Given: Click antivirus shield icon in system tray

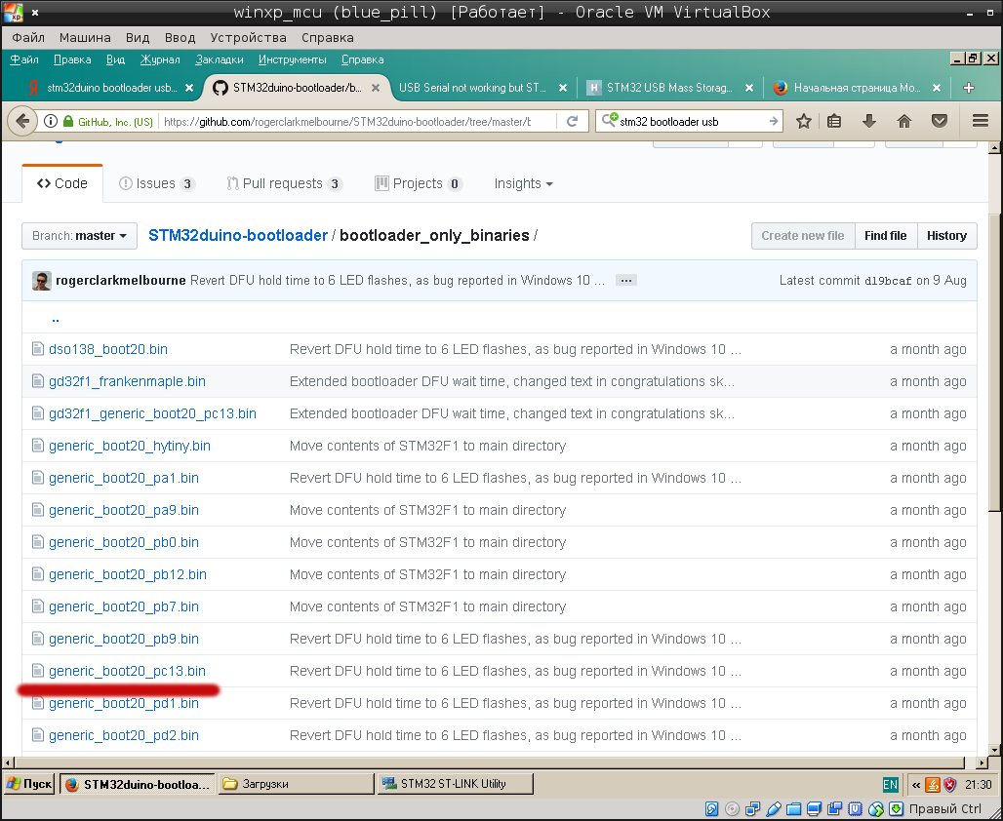Looking at the screenshot, I should tap(950, 785).
